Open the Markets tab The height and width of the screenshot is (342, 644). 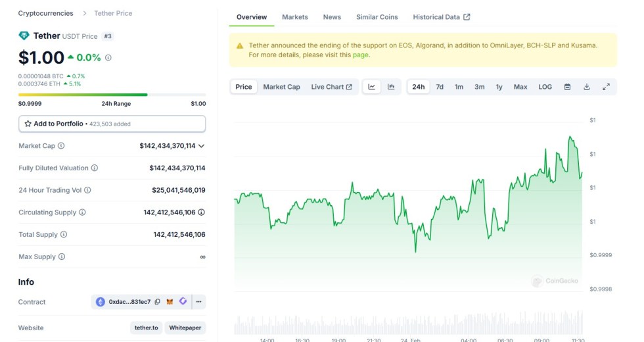[294, 17]
